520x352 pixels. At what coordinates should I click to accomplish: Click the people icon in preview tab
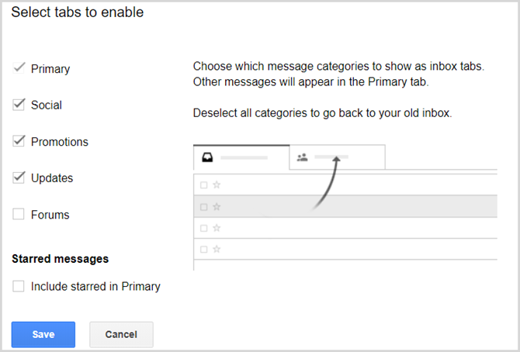[x=302, y=157]
